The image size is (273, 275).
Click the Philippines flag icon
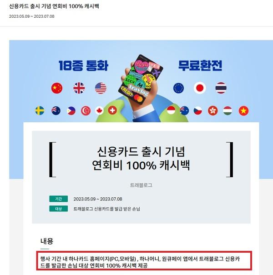click(71, 110)
